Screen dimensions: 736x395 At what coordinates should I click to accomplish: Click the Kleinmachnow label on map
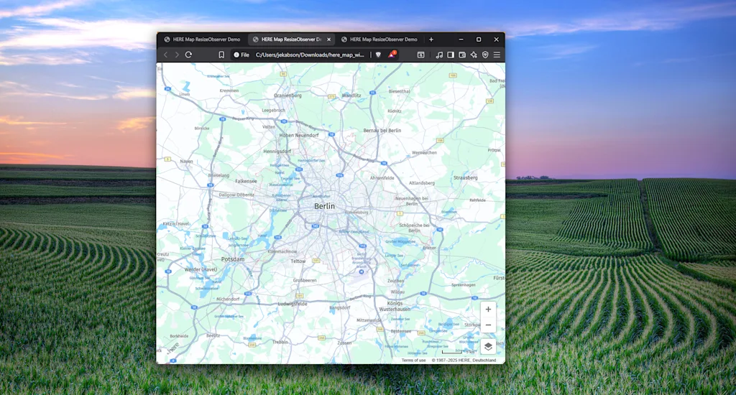click(282, 251)
